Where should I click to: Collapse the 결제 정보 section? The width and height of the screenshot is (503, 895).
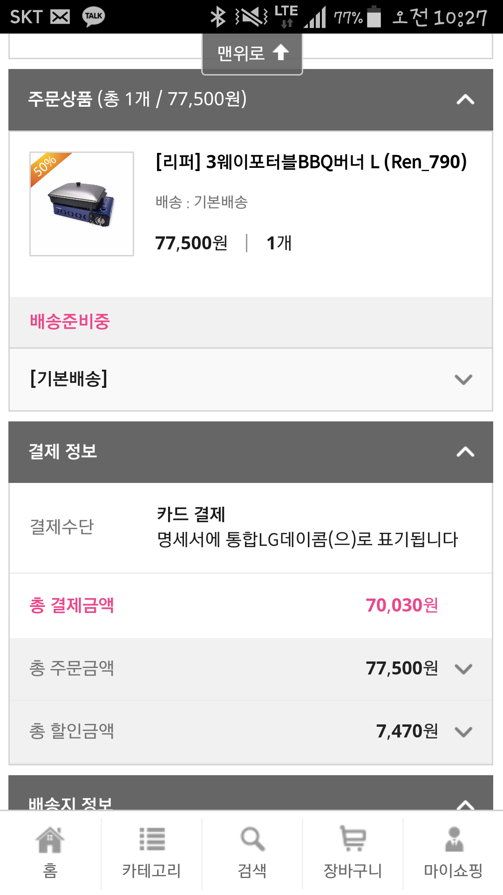(x=465, y=452)
